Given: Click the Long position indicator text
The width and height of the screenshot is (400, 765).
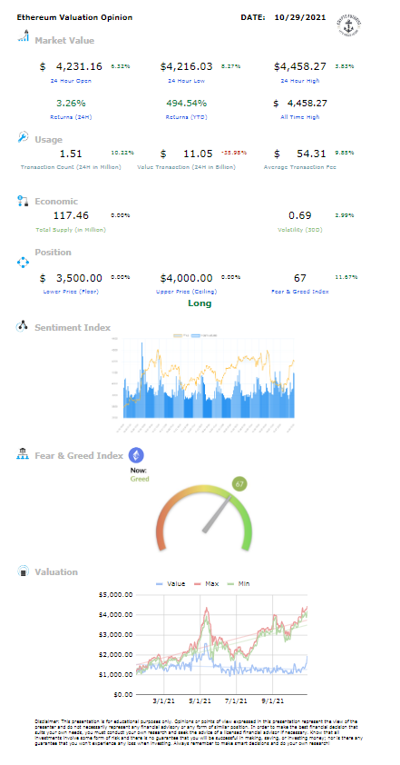Looking at the screenshot, I should pyautogui.click(x=200, y=303).
